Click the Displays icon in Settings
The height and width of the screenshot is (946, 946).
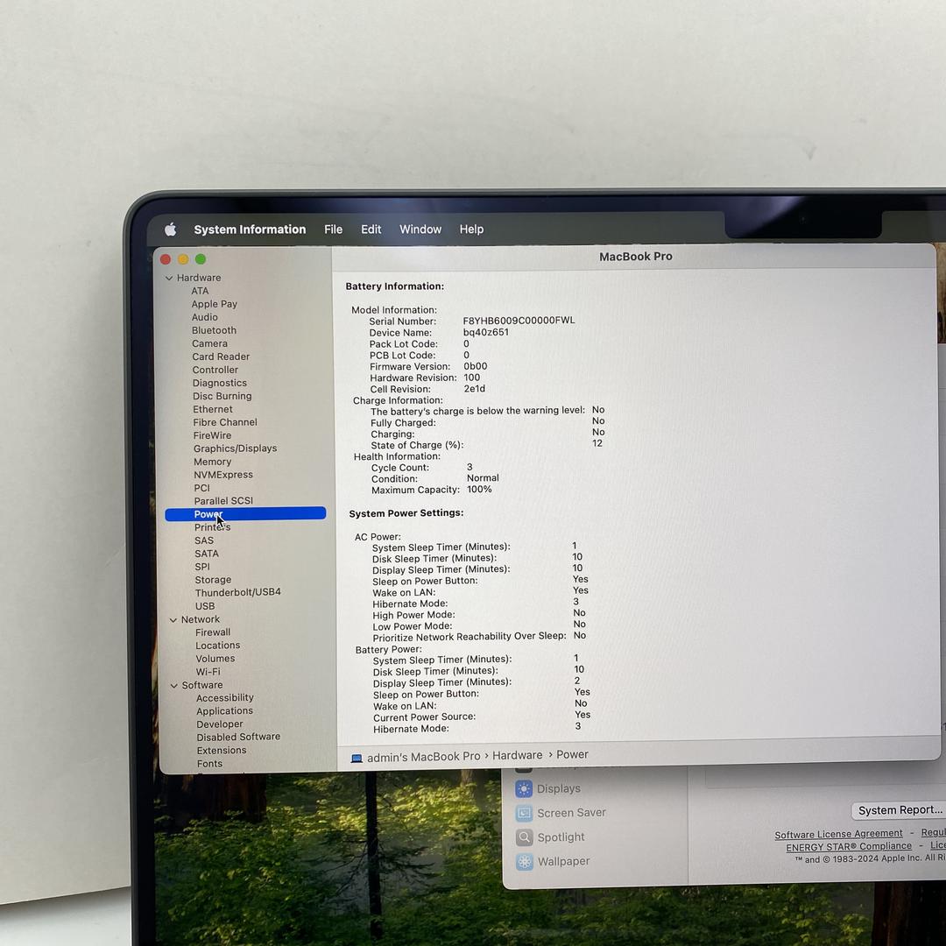point(525,789)
